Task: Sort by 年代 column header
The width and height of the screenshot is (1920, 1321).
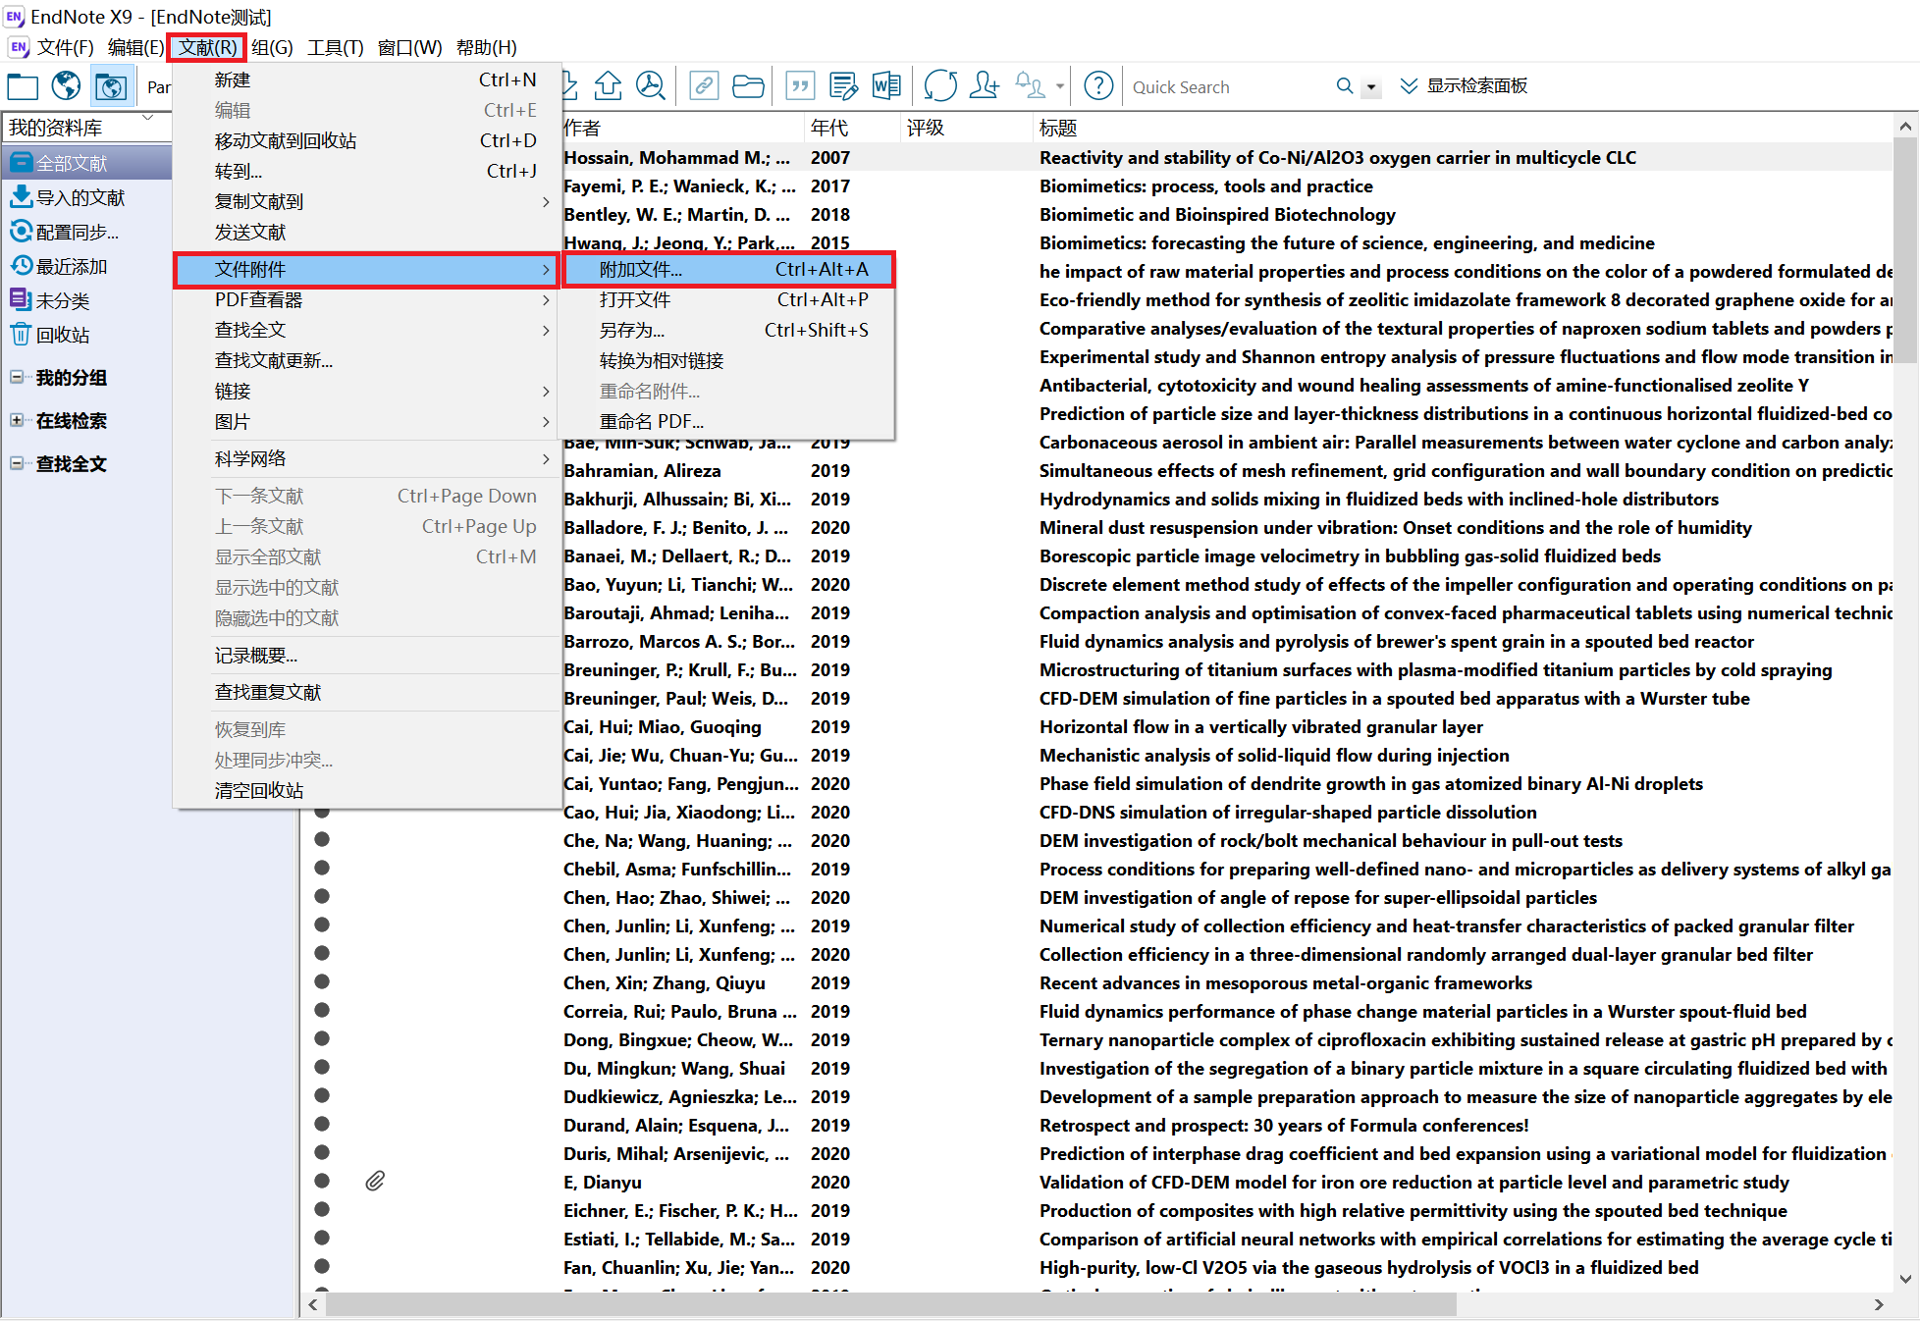Action: click(x=852, y=128)
